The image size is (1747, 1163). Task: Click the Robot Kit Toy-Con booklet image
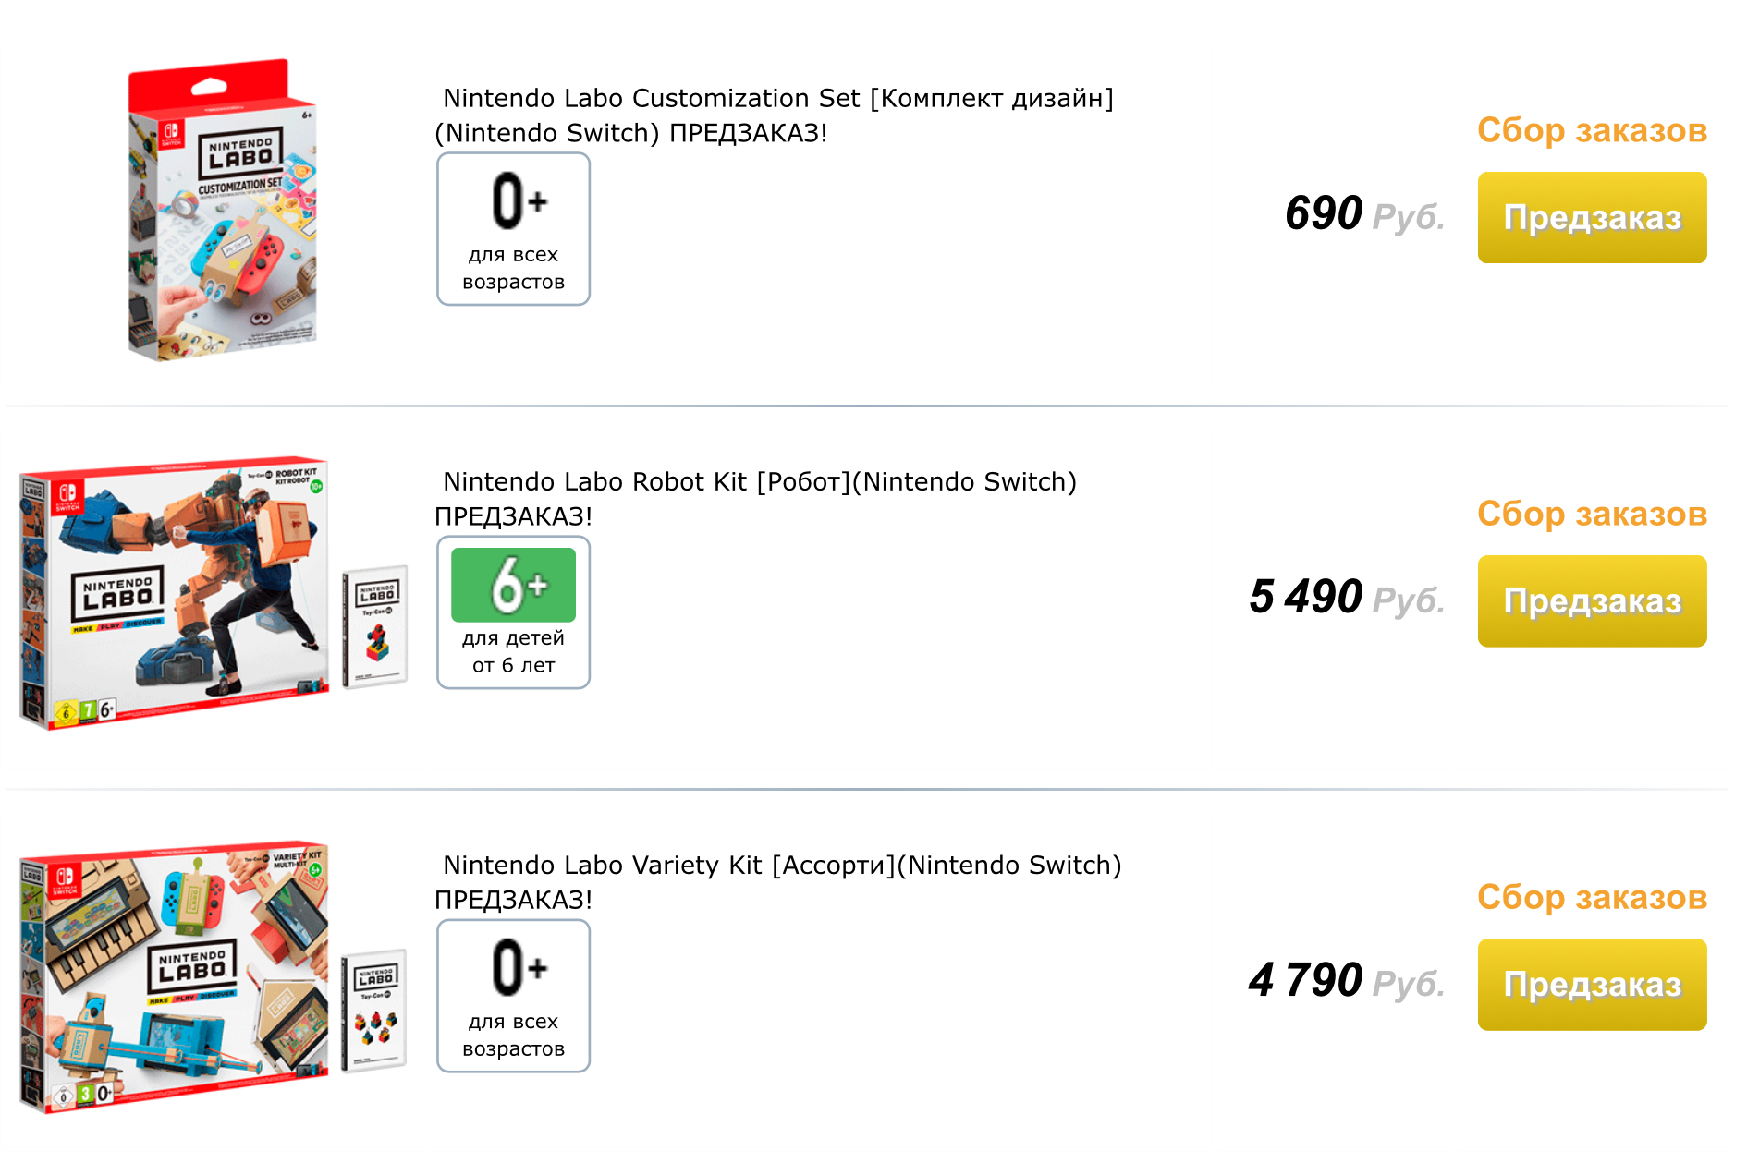pos(375,626)
